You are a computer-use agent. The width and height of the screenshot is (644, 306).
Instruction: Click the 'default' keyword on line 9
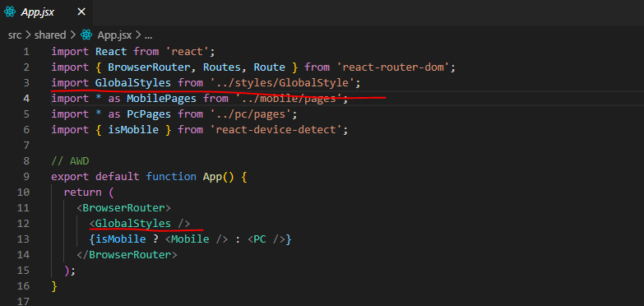click(118, 177)
